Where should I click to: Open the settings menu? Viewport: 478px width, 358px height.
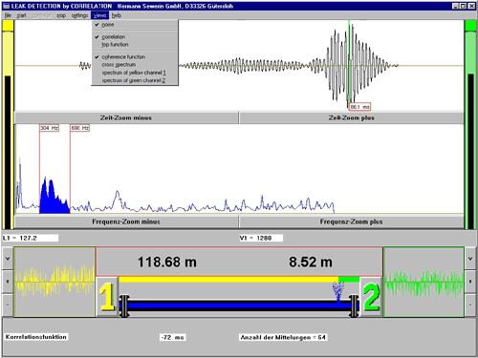pos(79,15)
